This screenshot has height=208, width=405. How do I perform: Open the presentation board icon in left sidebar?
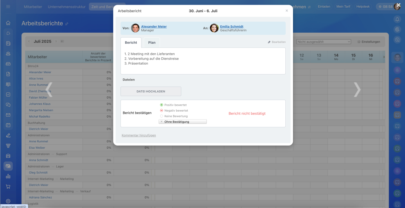click(x=8, y=84)
